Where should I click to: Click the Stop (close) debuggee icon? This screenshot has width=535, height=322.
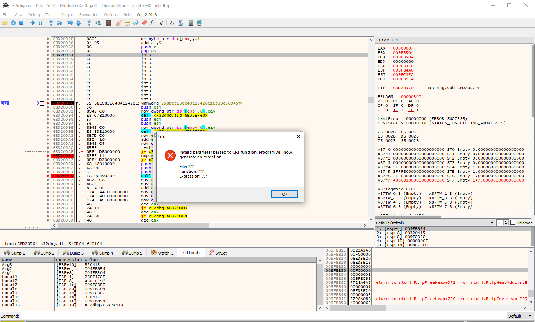(x=22, y=23)
